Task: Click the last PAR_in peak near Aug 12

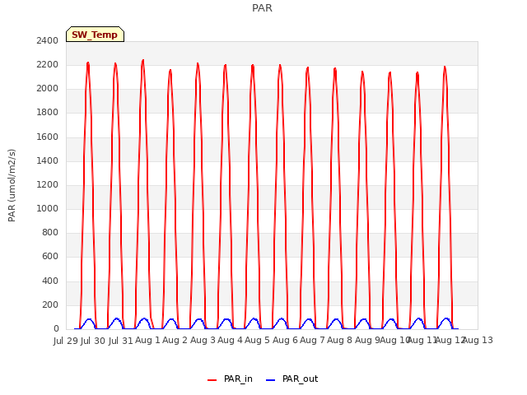Action: click(445, 67)
